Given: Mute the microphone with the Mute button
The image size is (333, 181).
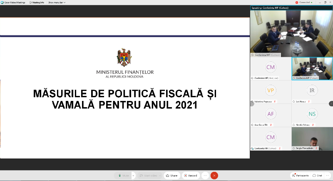Looking at the screenshot, I should [123, 176].
